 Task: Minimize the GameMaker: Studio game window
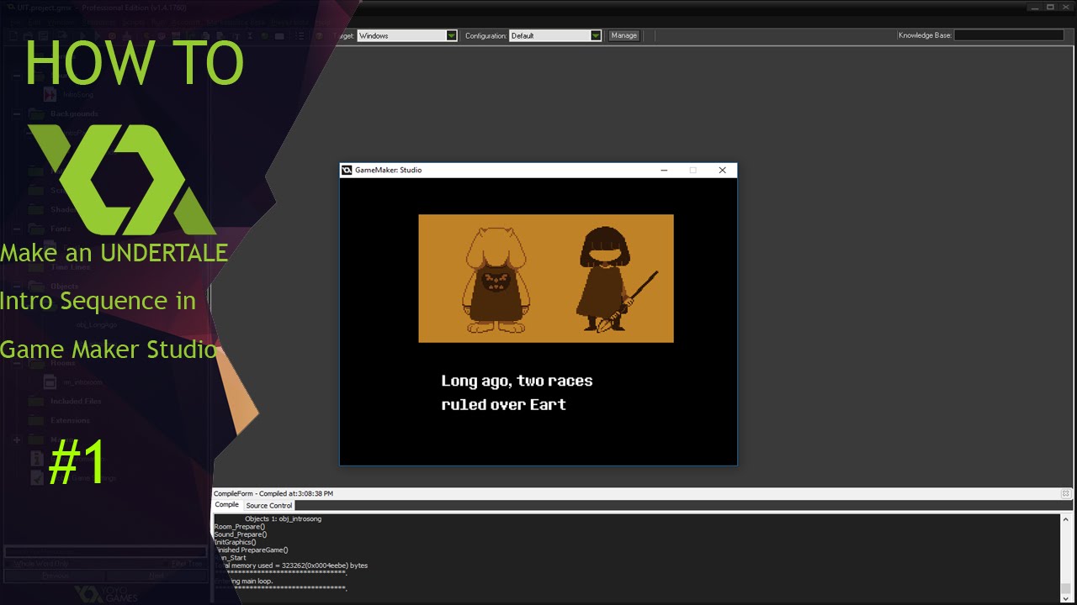click(664, 170)
